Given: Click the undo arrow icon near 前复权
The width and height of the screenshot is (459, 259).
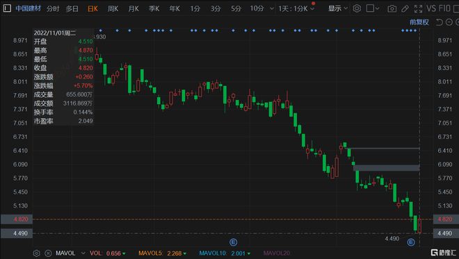Looking at the screenshot, I should [439, 22].
